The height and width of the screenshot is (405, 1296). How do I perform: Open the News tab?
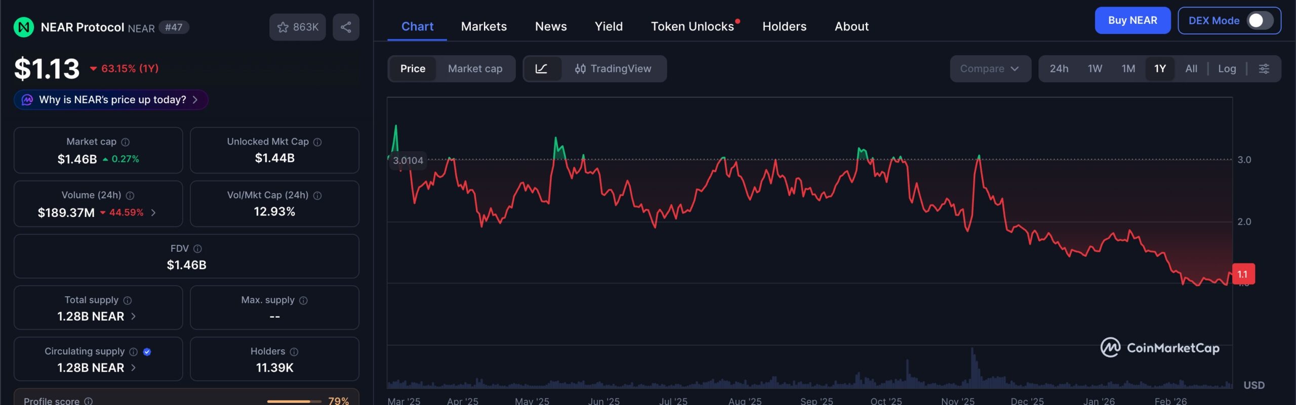pos(551,26)
